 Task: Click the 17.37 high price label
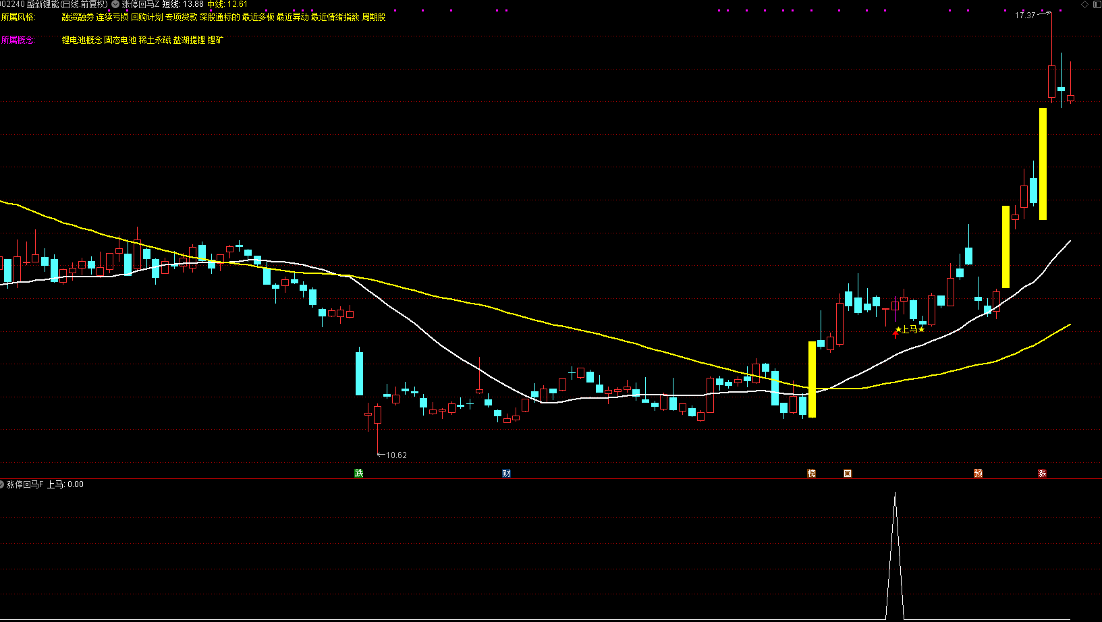(1025, 15)
